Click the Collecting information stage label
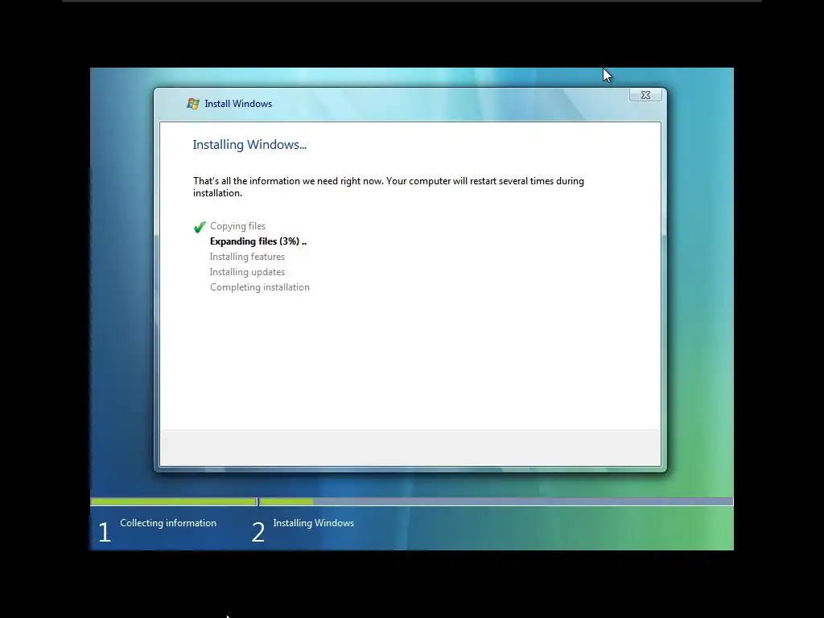Screen dimensions: 824x618 (168, 523)
